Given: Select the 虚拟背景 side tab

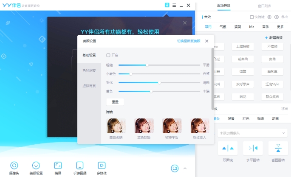Looking at the screenshot, I should [89, 86].
